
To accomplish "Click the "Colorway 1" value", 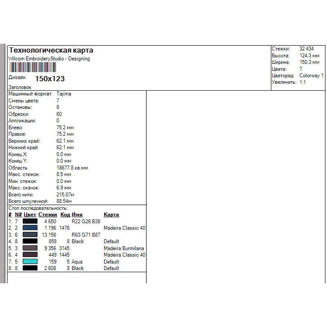I will 311,76.
